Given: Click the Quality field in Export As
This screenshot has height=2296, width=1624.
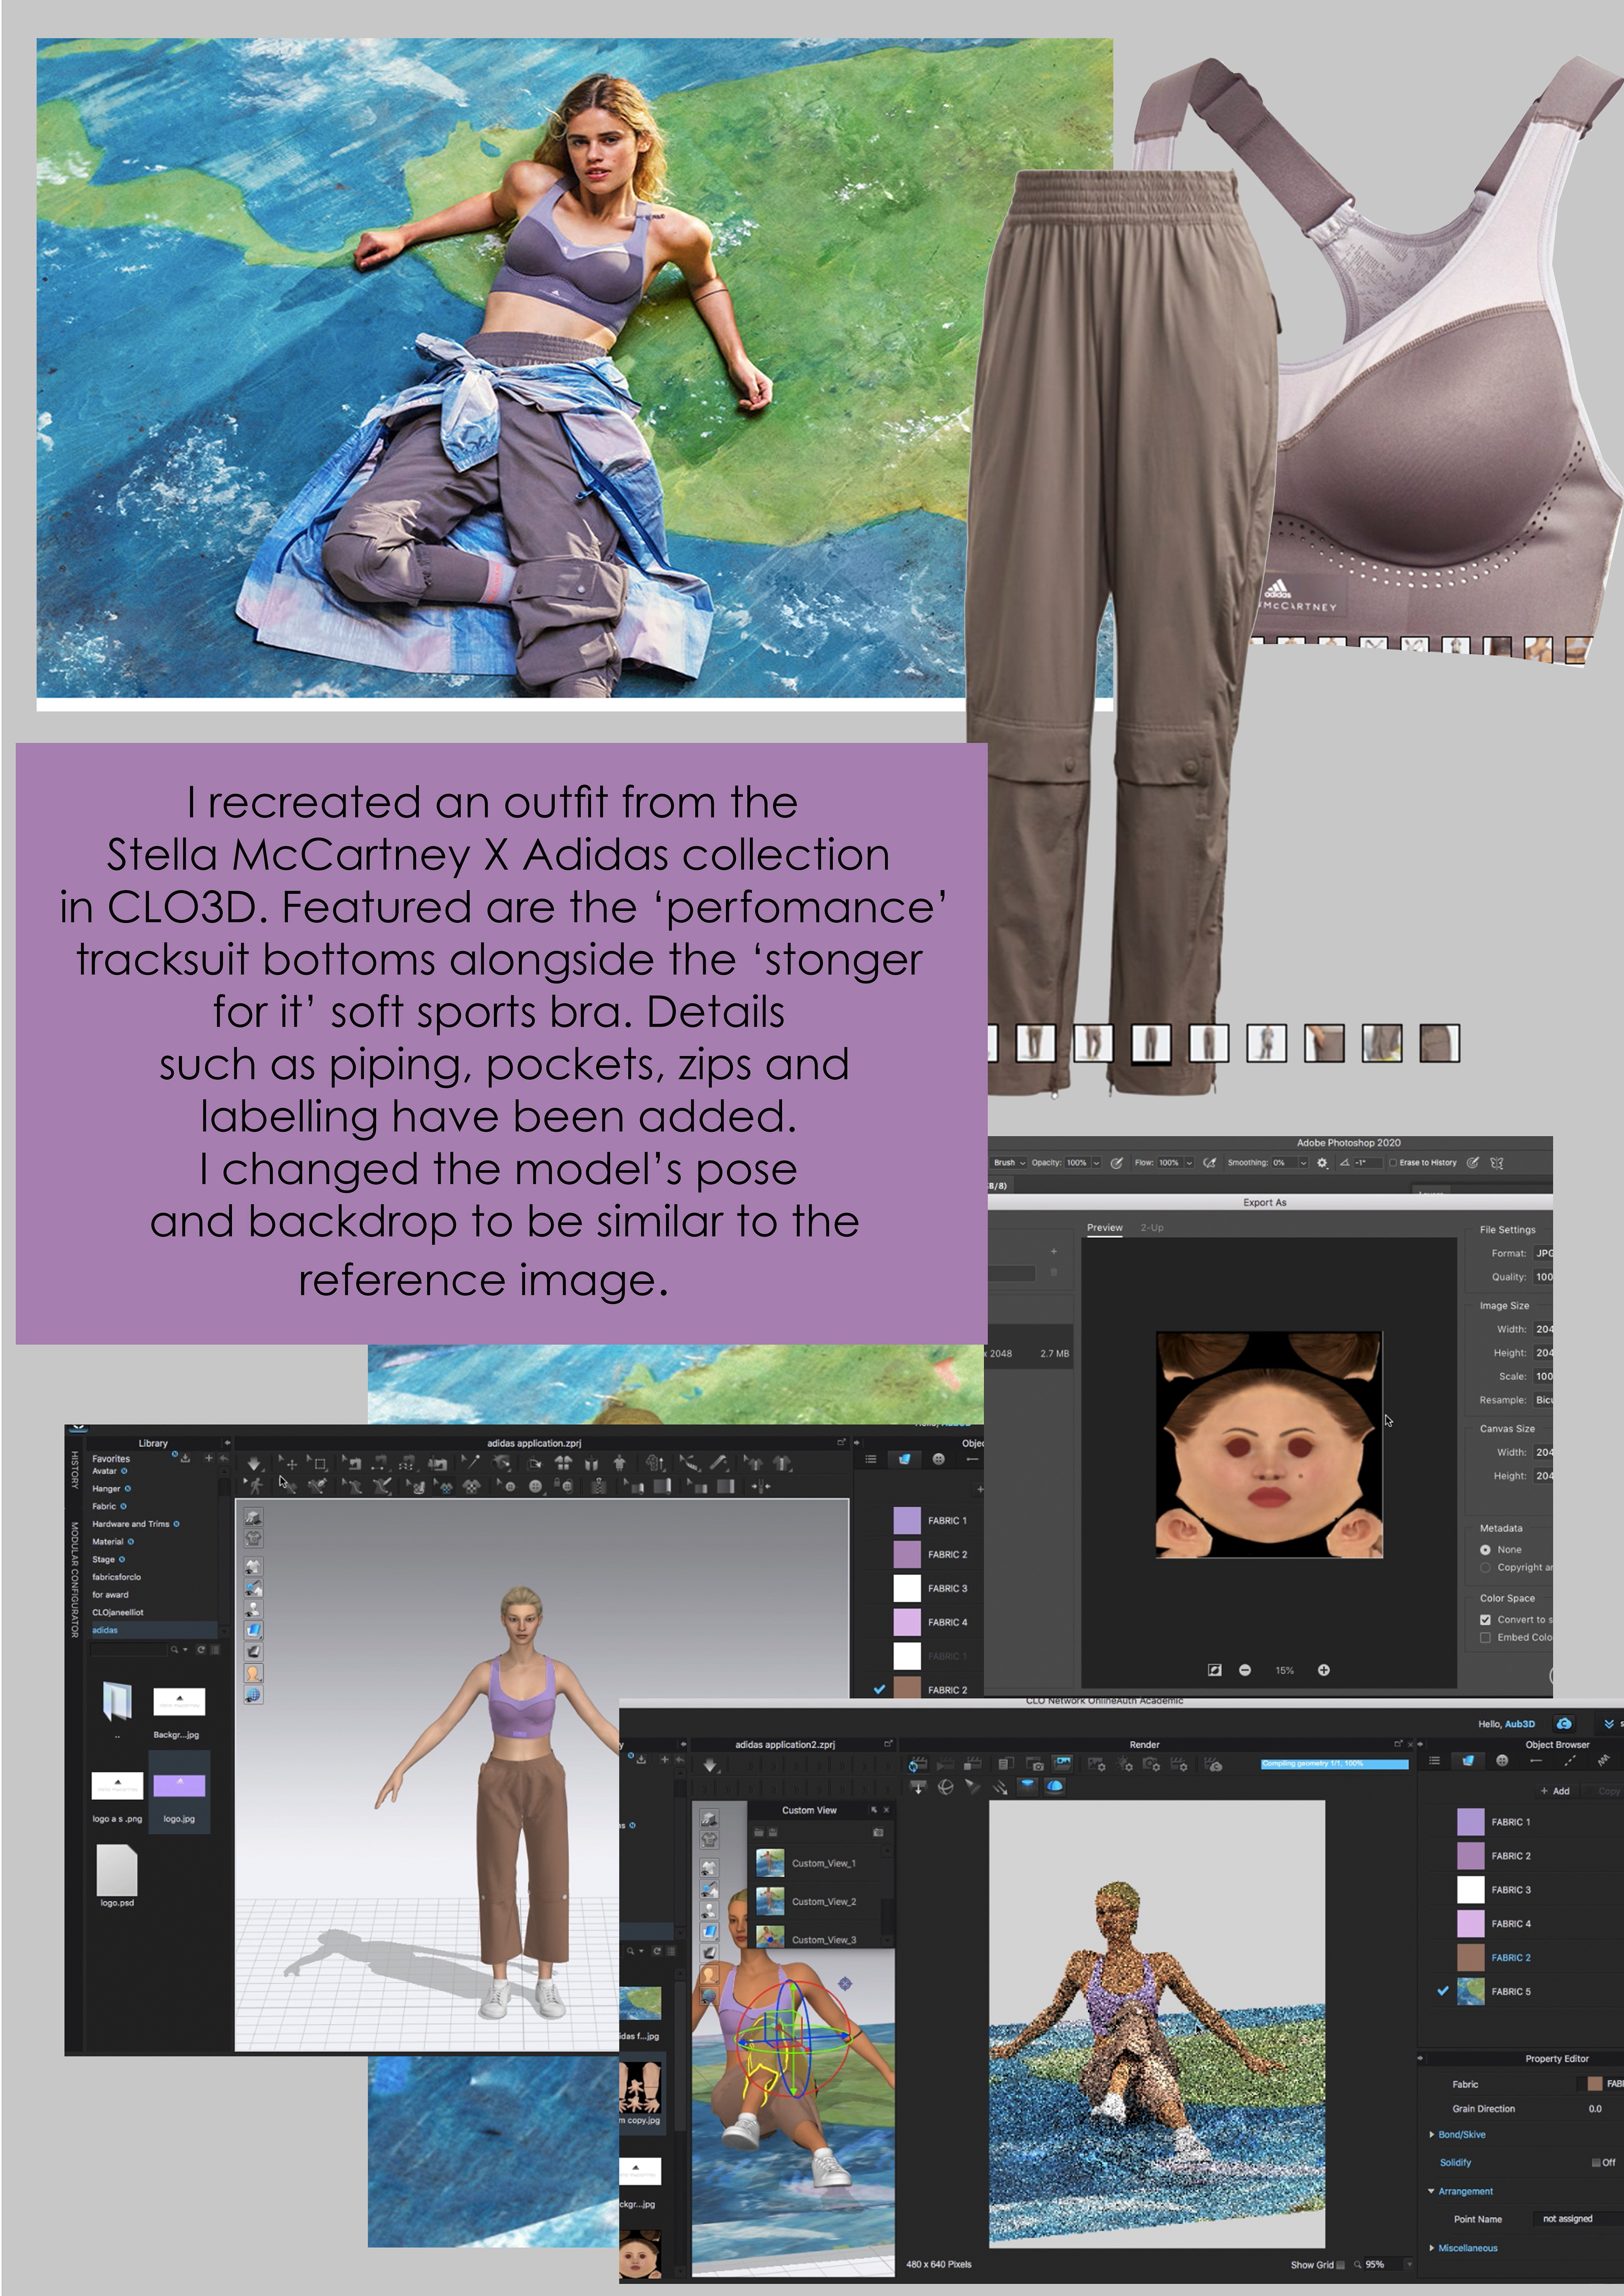Looking at the screenshot, I should tap(1543, 1277).
